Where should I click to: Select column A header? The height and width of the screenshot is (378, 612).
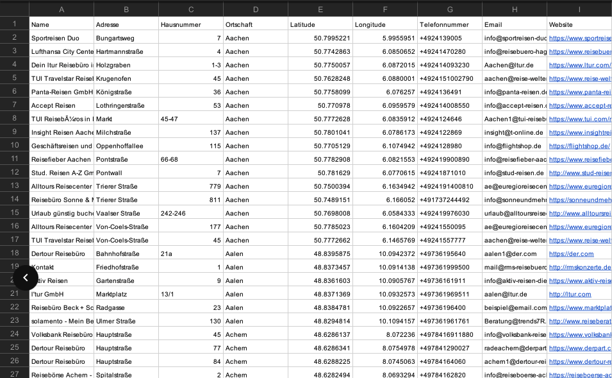point(62,10)
